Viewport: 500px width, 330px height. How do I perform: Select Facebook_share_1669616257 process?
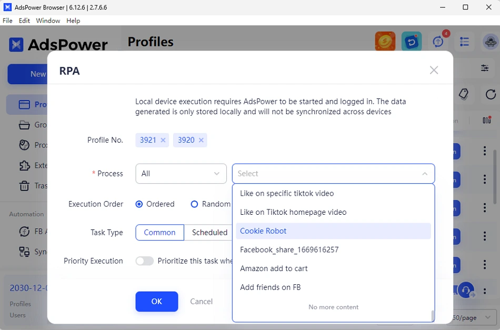(333, 249)
